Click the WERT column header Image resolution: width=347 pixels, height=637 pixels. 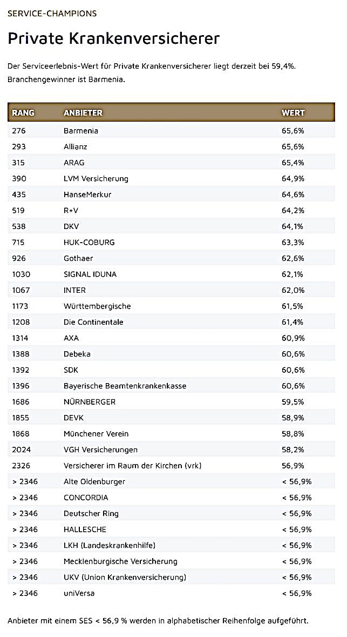tap(293, 113)
